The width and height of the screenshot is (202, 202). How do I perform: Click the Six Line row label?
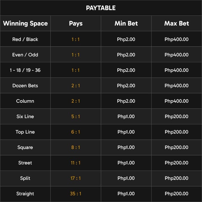coord(25,116)
